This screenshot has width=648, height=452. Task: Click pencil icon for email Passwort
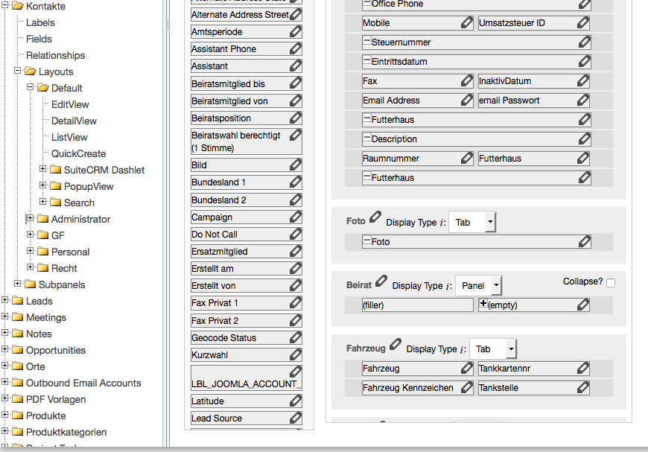583,100
